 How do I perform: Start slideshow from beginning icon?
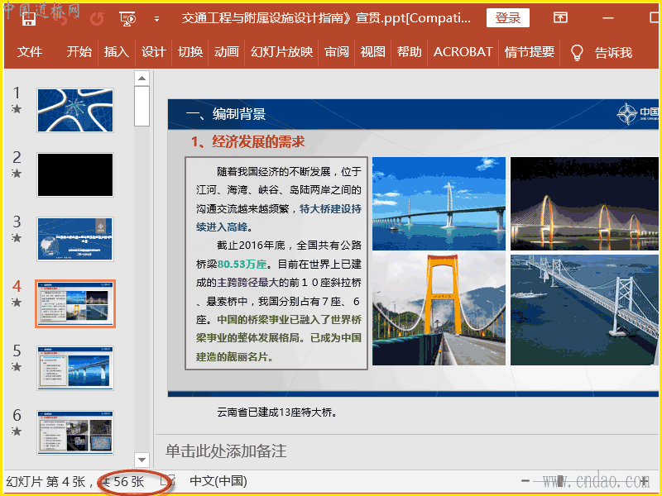(x=127, y=18)
